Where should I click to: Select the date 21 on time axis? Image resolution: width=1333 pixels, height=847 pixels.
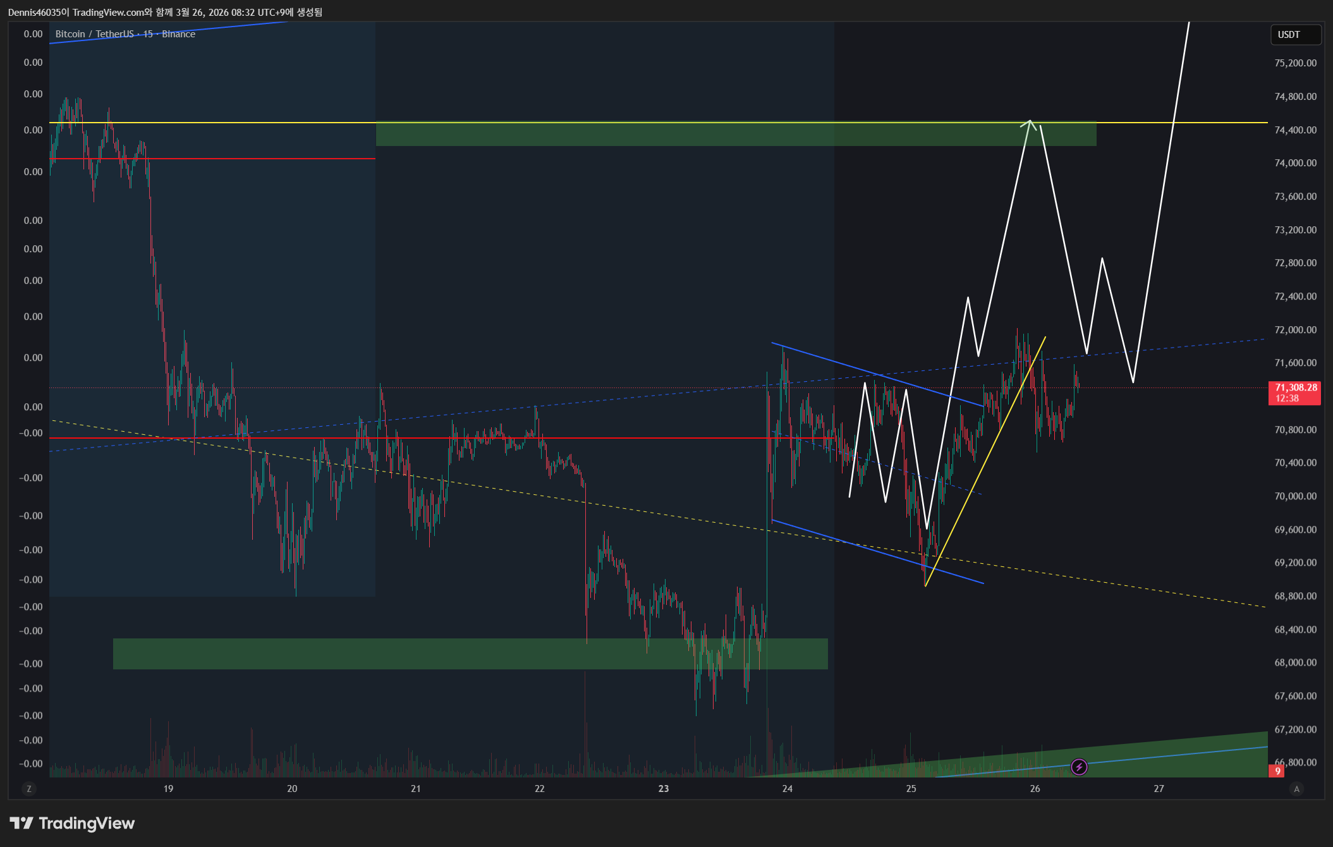[x=415, y=789]
